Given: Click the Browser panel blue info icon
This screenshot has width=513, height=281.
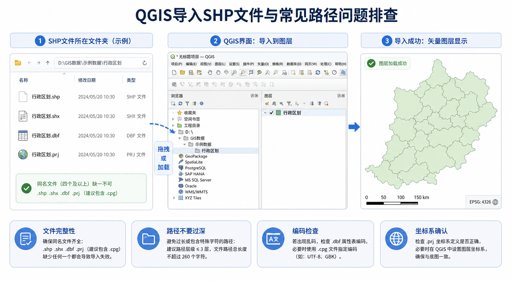Looking at the screenshot, I should 202,103.
